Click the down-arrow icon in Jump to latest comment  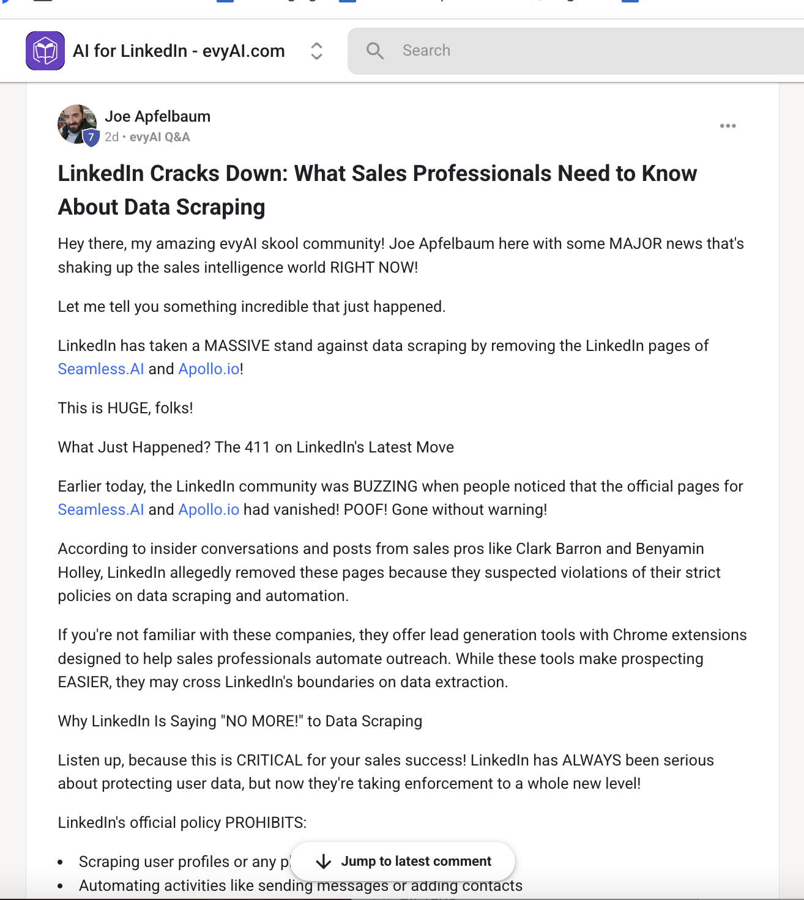[322, 861]
